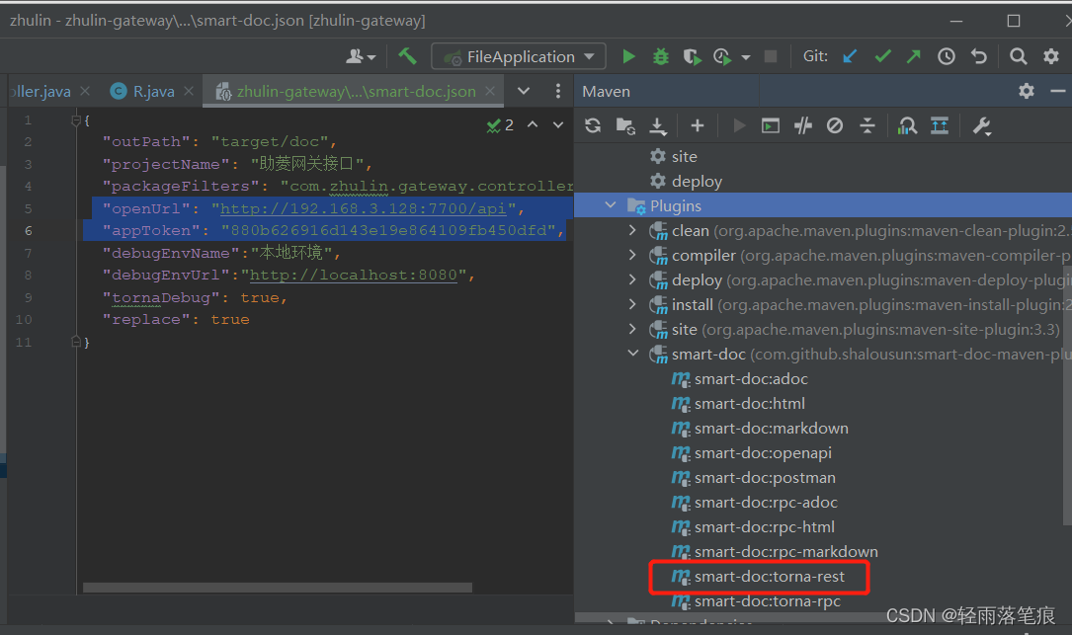
Task: Update project with Git blue arrow
Action: point(850,56)
